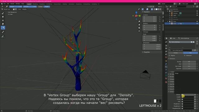The height and width of the screenshot is (112, 199).
Task: Click the Blender logo menu icon
Action: pyautogui.click(x=2, y=4)
